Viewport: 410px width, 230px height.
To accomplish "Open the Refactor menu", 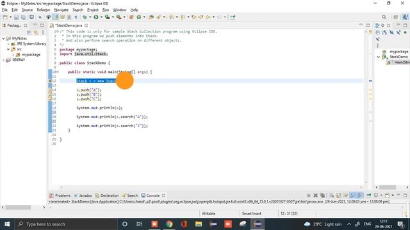I will [x=44, y=10].
